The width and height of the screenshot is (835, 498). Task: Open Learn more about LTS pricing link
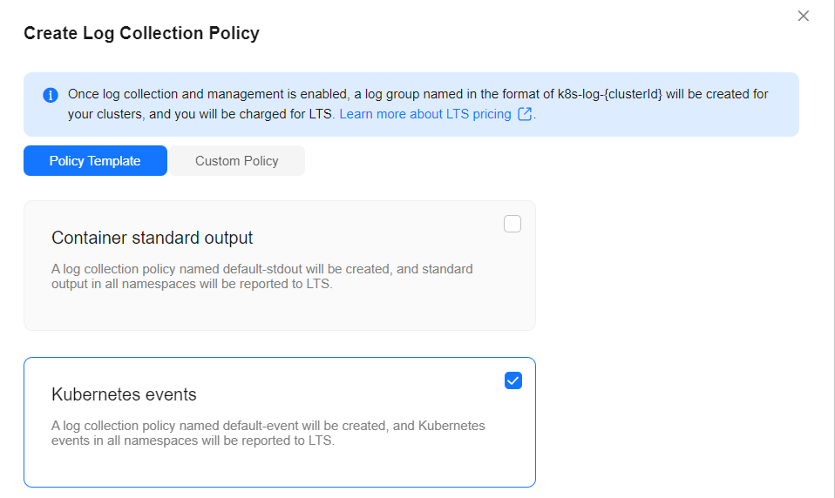coord(425,114)
